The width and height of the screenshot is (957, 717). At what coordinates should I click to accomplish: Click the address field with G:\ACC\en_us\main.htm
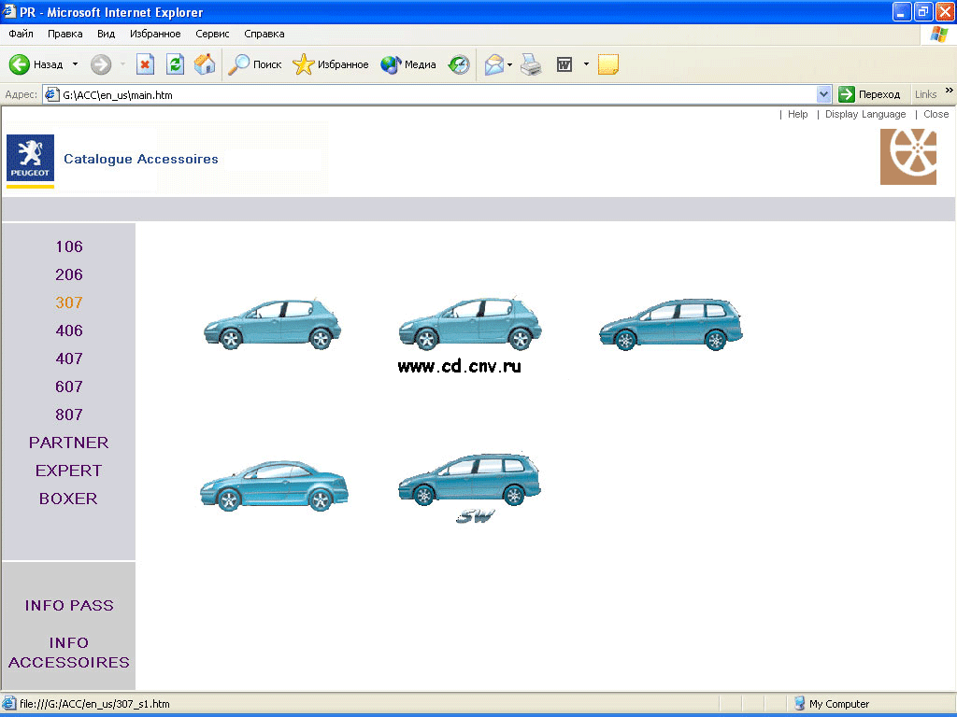437,94
